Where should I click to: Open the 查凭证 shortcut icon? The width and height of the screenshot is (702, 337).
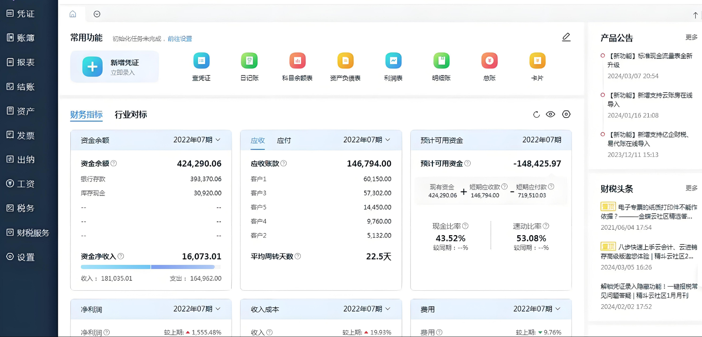pos(201,61)
